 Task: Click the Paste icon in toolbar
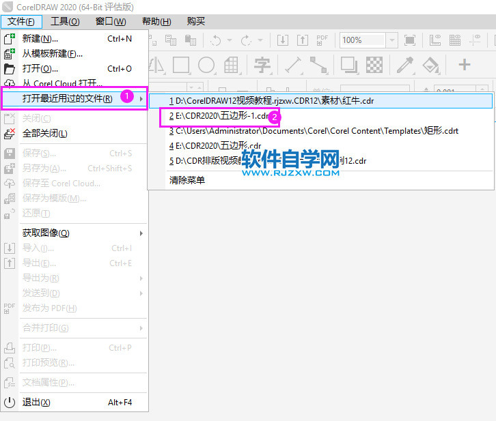(191, 40)
